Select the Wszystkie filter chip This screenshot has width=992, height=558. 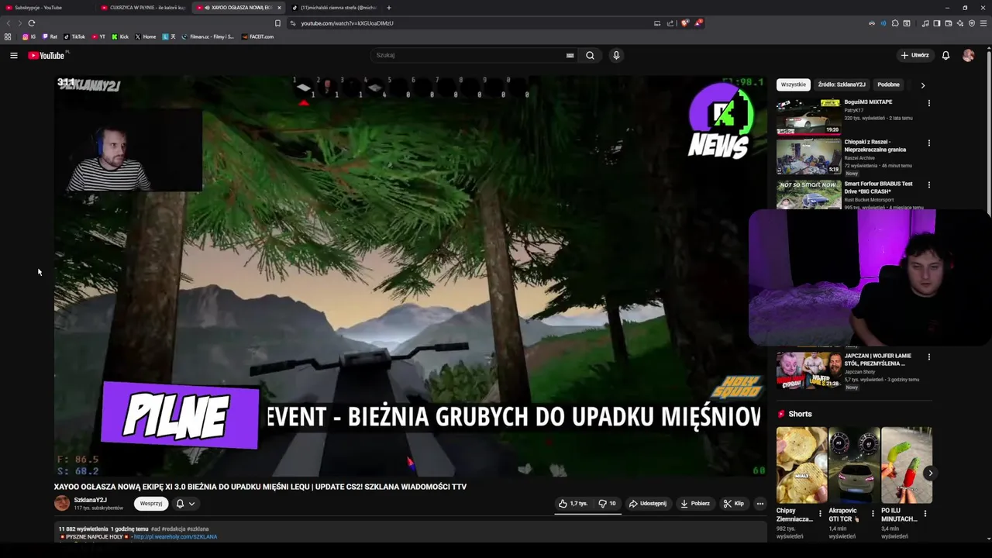coord(793,84)
